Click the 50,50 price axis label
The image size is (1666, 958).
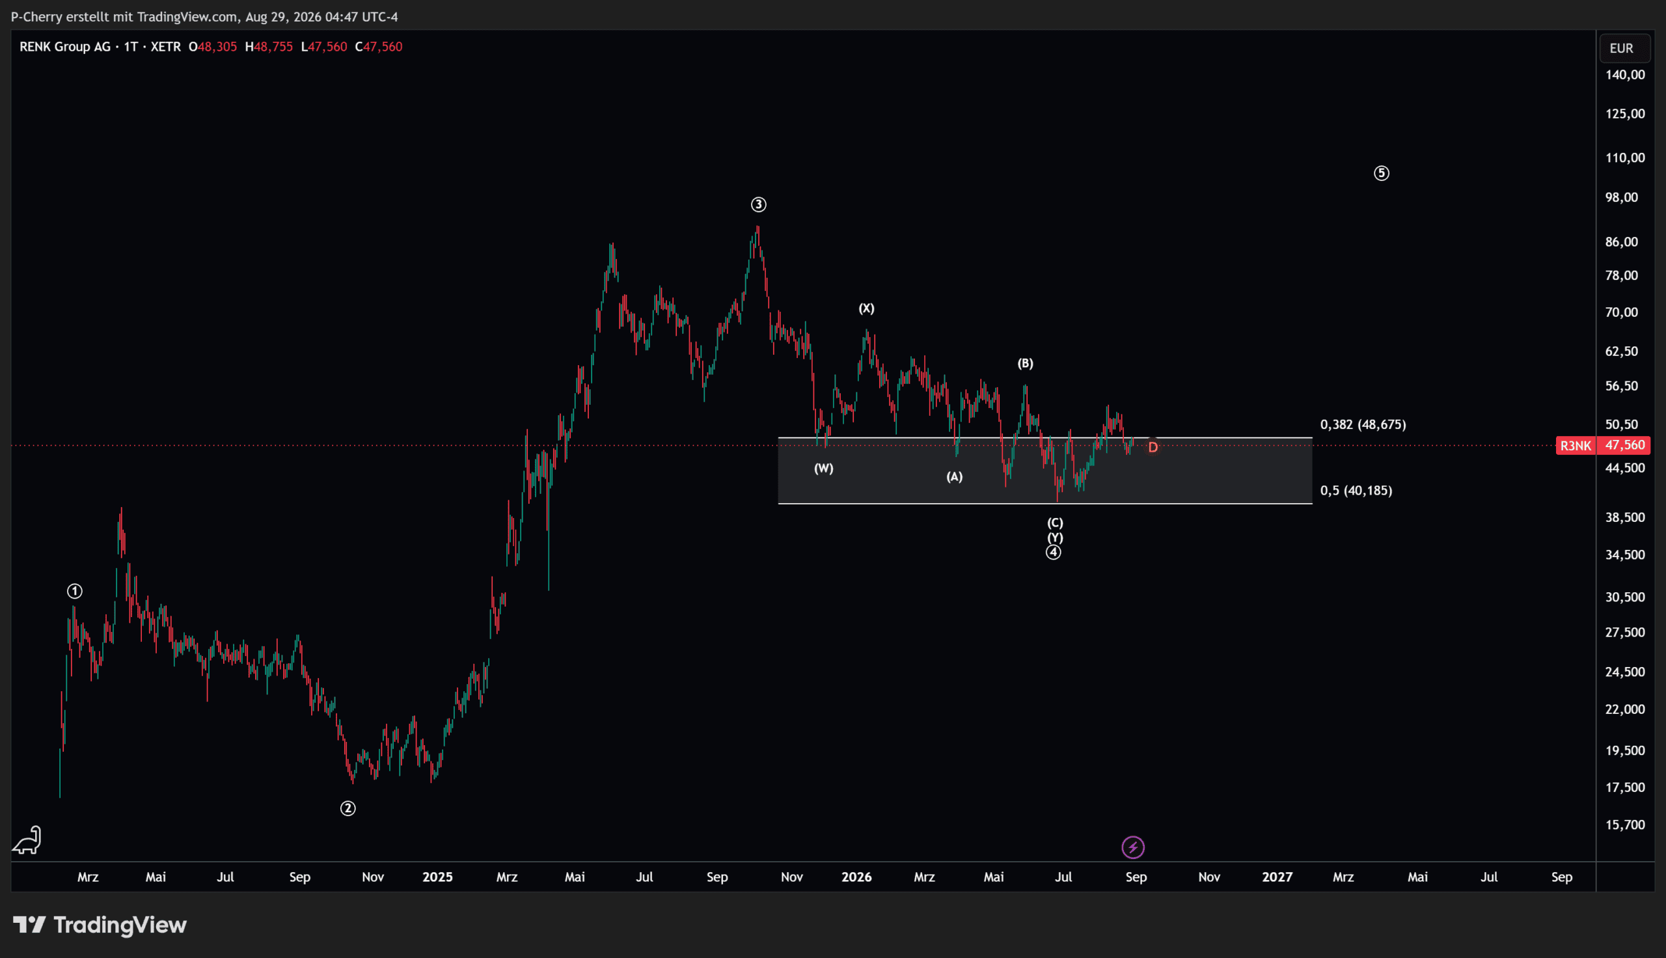[x=1622, y=424]
